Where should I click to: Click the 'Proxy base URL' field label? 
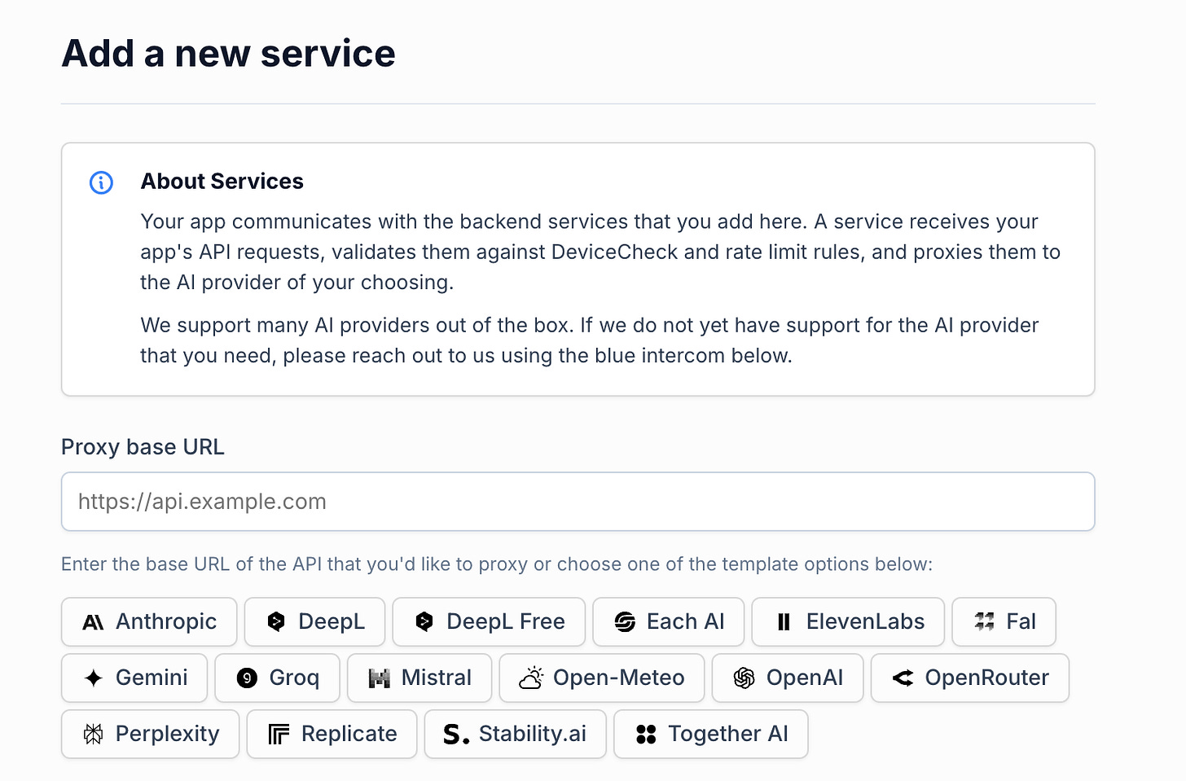coord(143,447)
